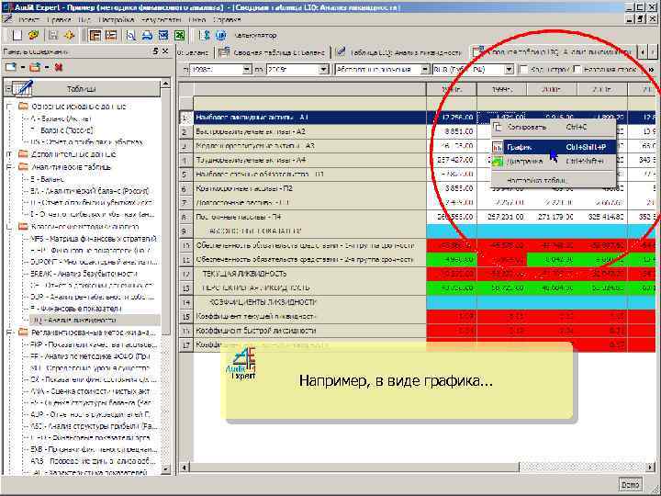Toggle the second checkbox in the filter bar
The width and height of the screenshot is (661, 496).
tap(577, 69)
